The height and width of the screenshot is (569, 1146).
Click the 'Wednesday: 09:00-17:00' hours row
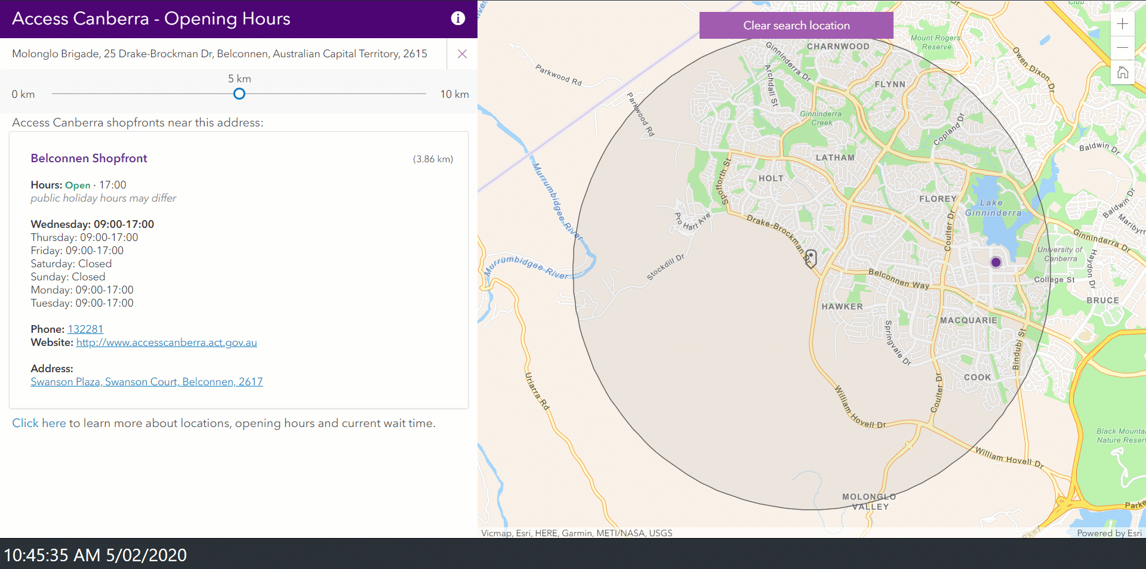tap(93, 224)
